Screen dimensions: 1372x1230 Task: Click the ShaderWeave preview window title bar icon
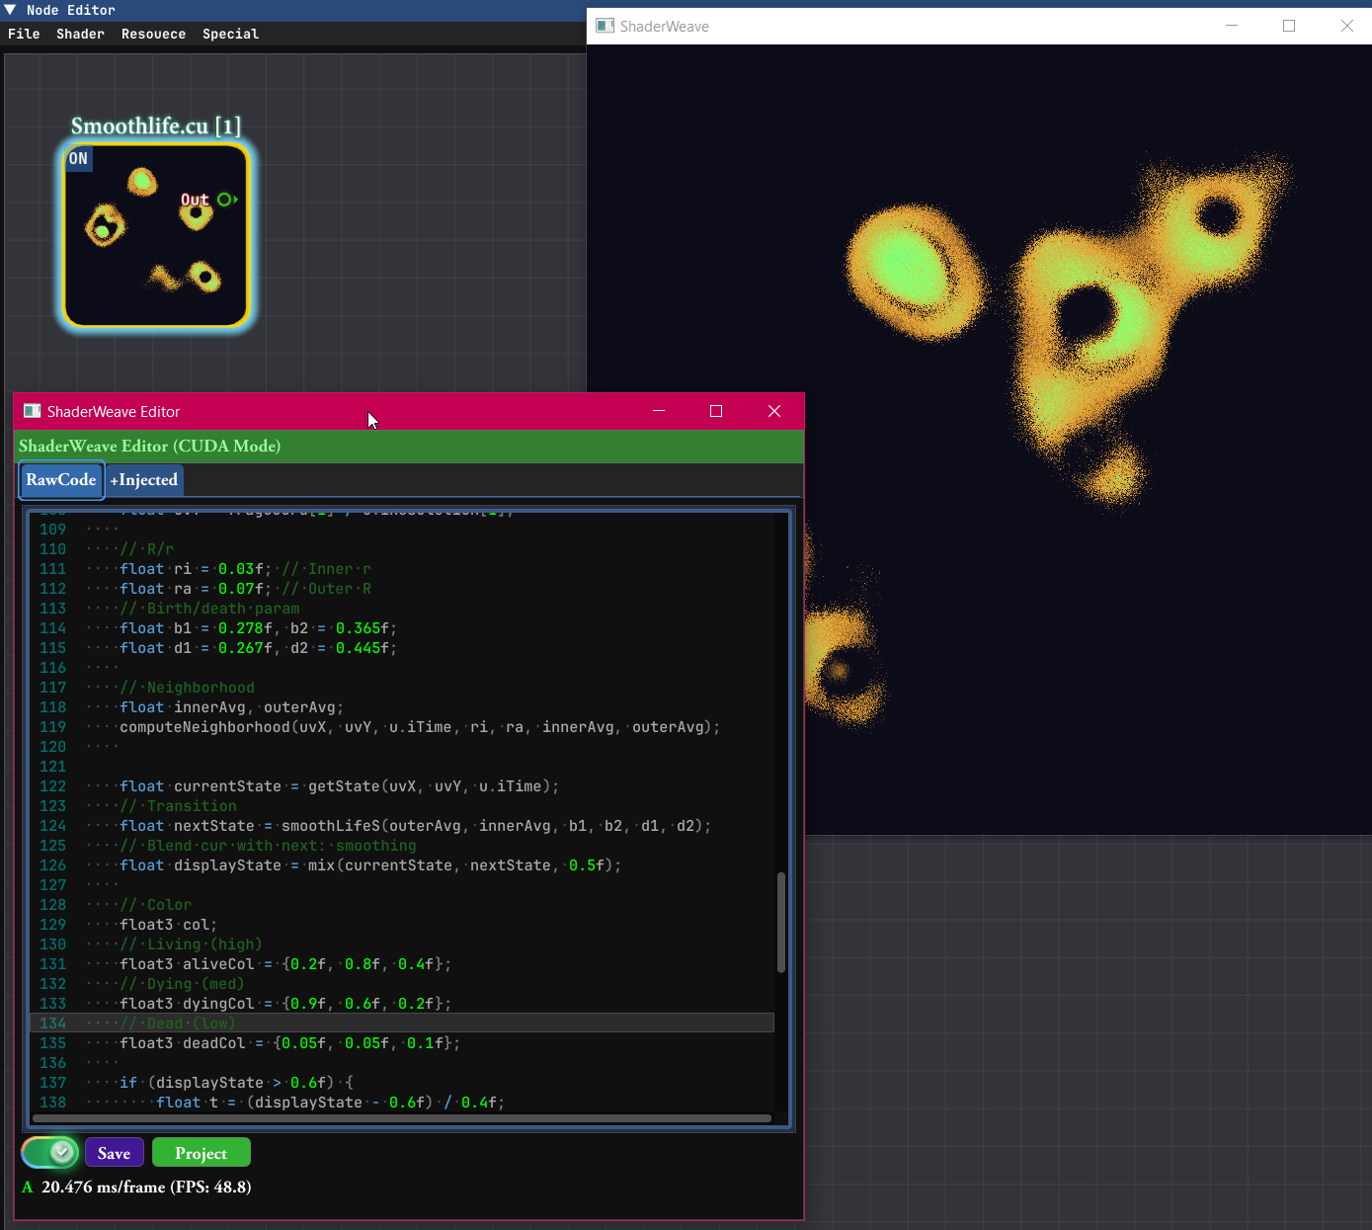[x=605, y=26]
